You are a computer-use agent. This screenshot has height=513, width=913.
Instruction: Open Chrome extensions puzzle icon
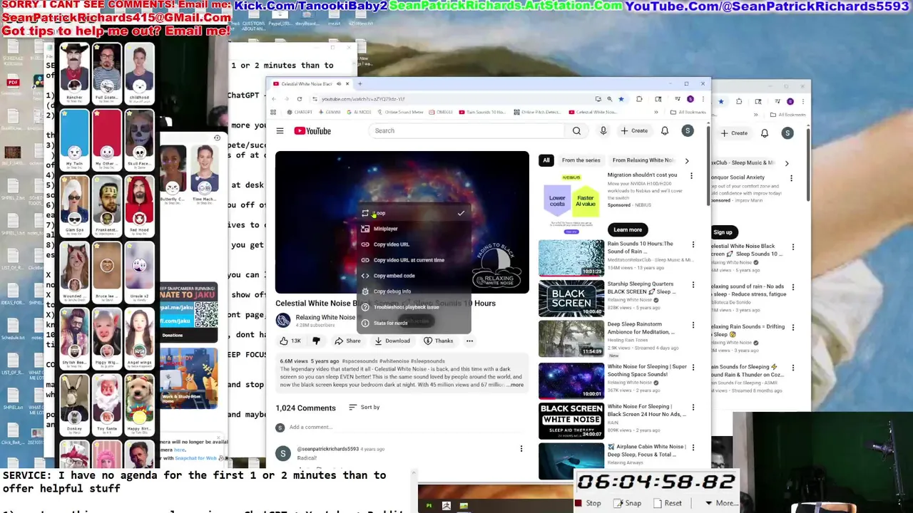tap(639, 99)
